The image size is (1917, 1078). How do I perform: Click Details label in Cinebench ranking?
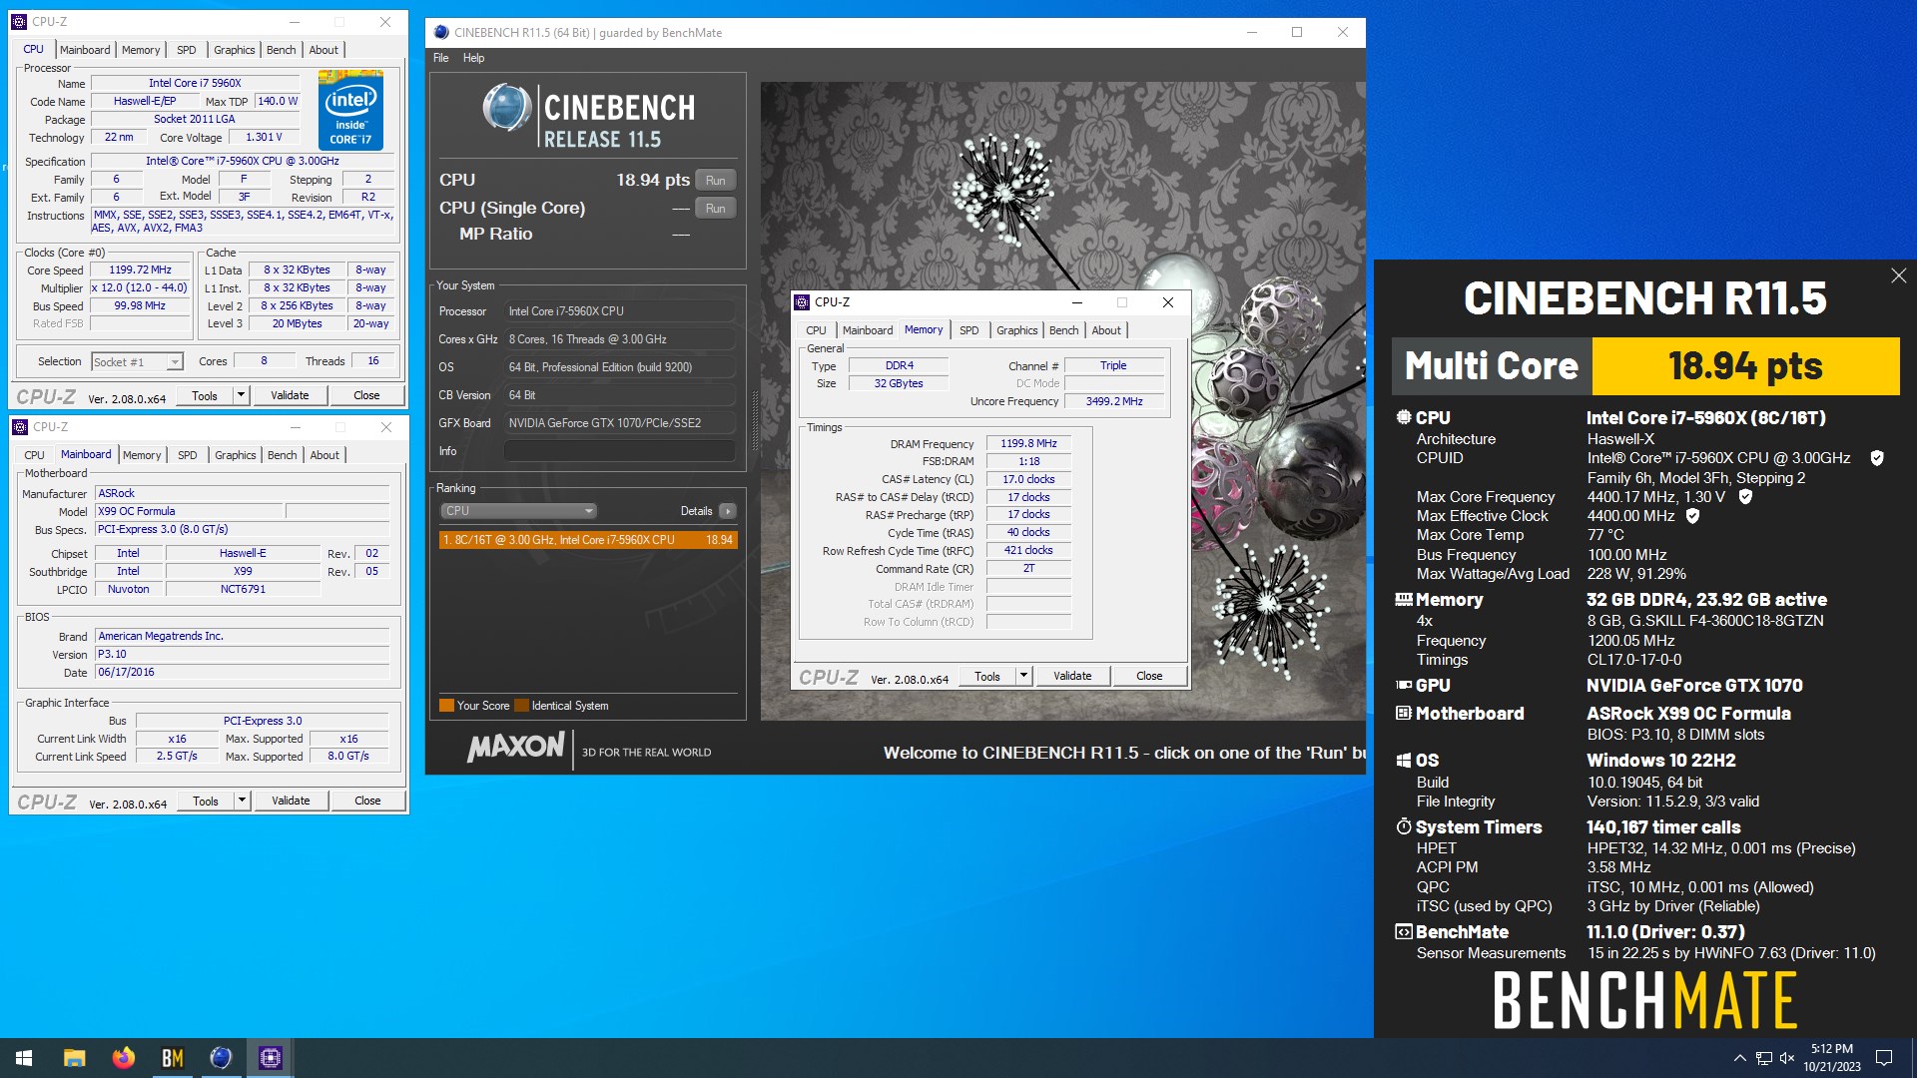[x=696, y=511]
